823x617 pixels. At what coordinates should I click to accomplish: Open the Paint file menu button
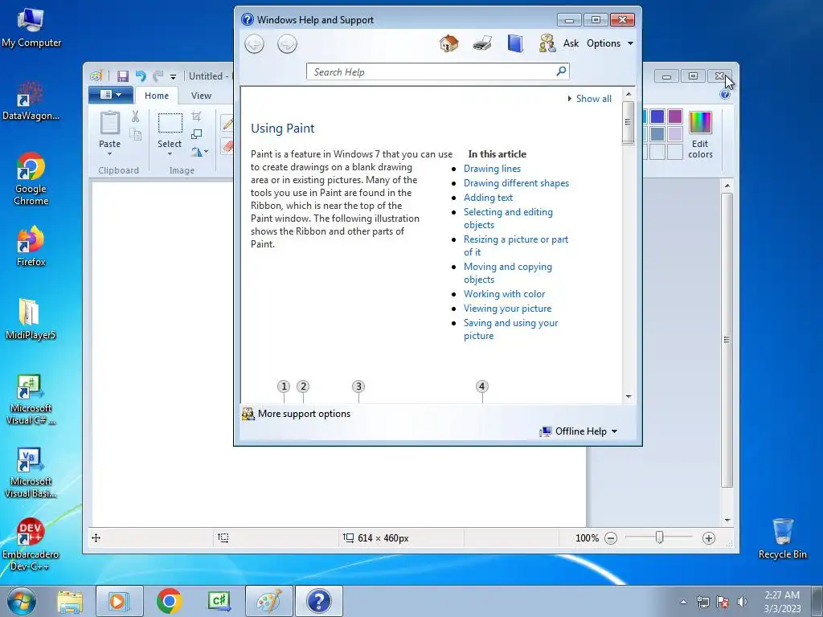pos(111,95)
